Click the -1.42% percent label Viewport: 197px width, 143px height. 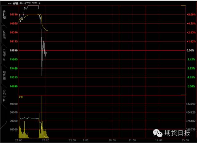[x=191, y=59]
